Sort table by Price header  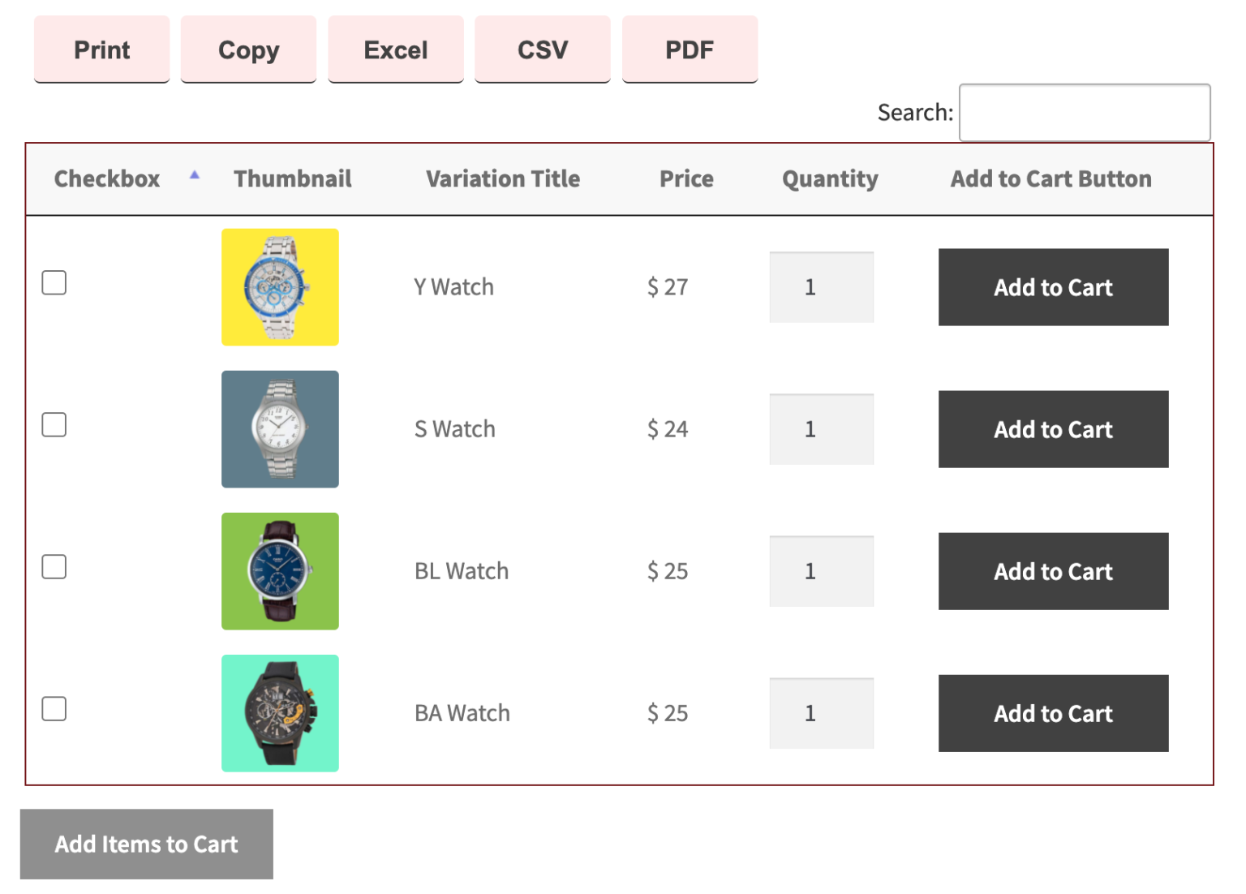[686, 178]
